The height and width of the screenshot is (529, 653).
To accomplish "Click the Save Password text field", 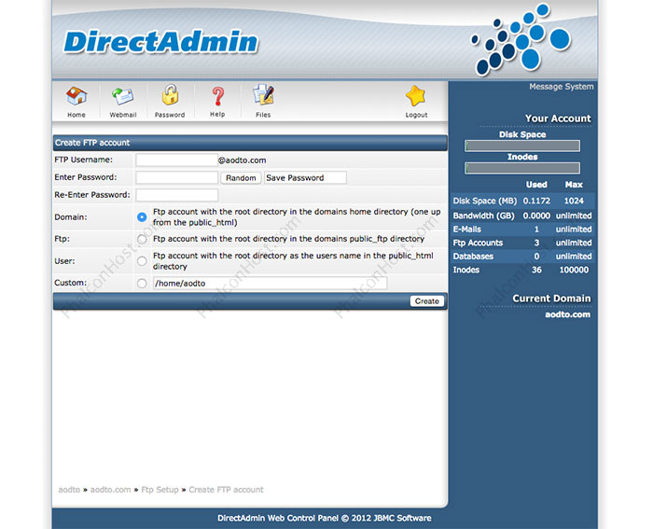I will [x=305, y=178].
